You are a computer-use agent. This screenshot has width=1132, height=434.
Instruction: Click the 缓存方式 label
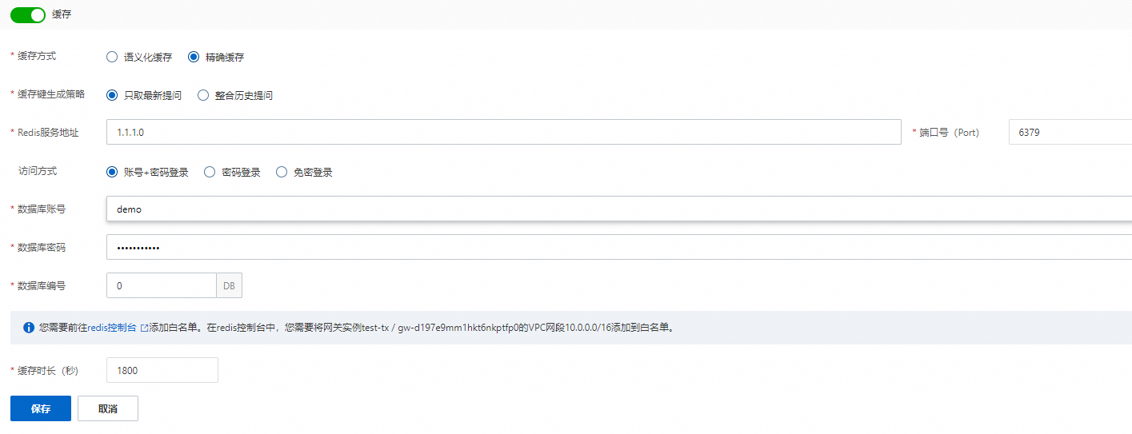pos(37,56)
